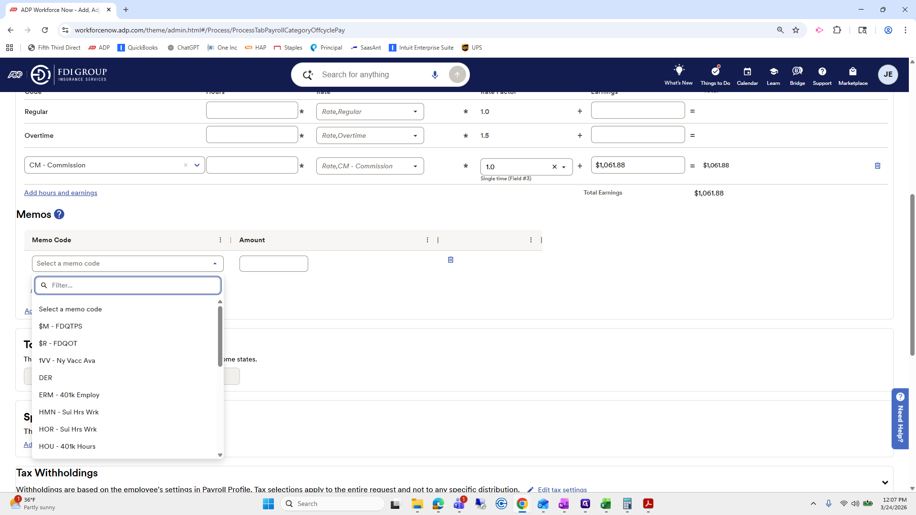916x515 pixels.
Task: Open the CM - Commission code dropdown
Action: click(197, 165)
